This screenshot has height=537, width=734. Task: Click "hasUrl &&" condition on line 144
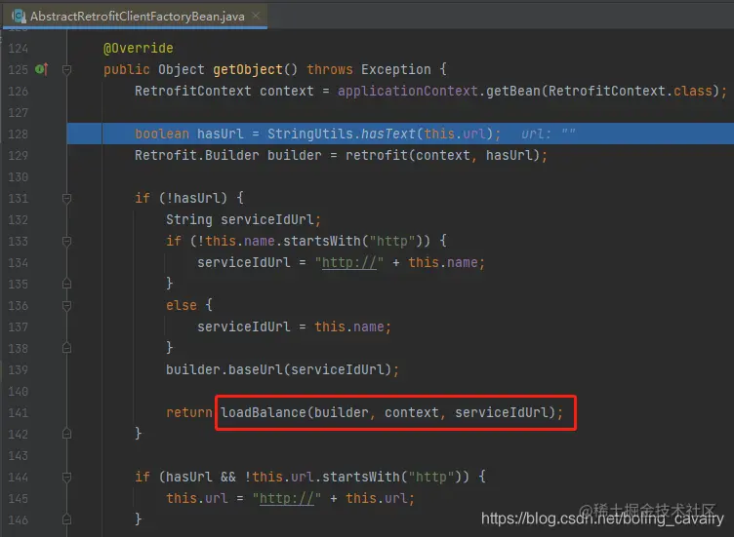coord(201,478)
